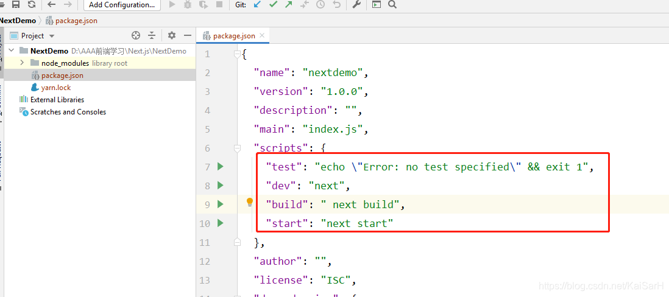The width and height of the screenshot is (669, 297).
Task: Click the Add Configuration button
Action: [x=121, y=5]
